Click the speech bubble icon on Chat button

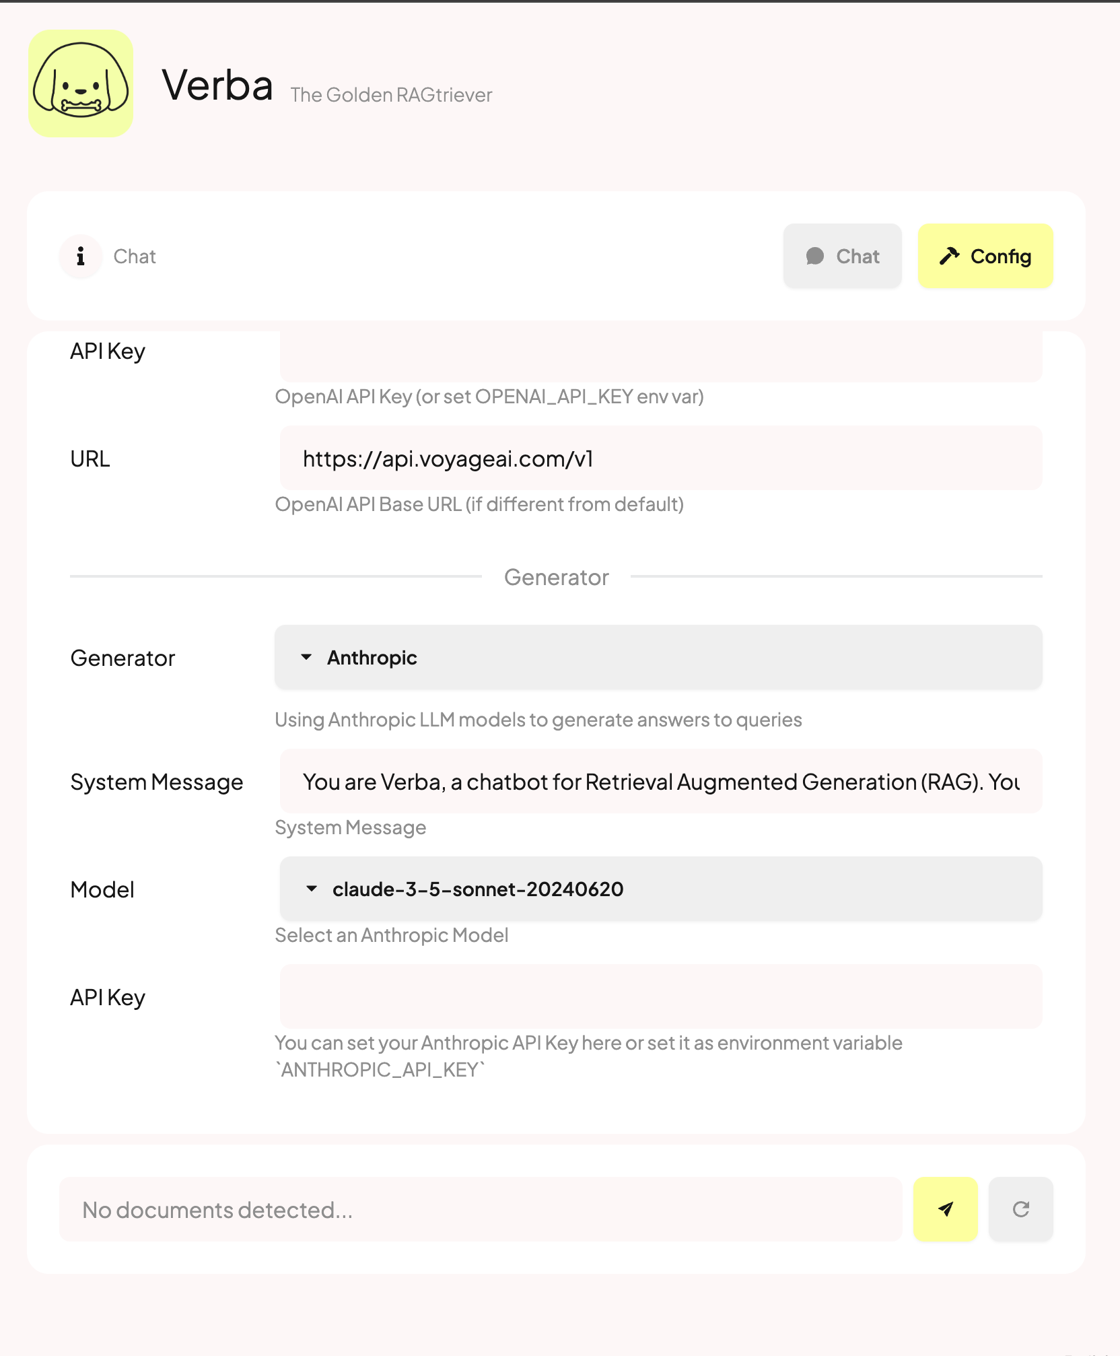point(815,256)
